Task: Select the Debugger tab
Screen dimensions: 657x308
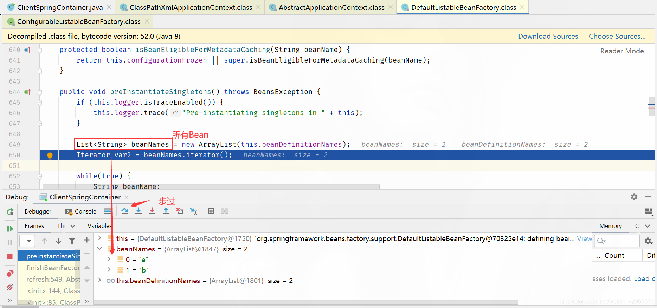Action: [x=38, y=211]
